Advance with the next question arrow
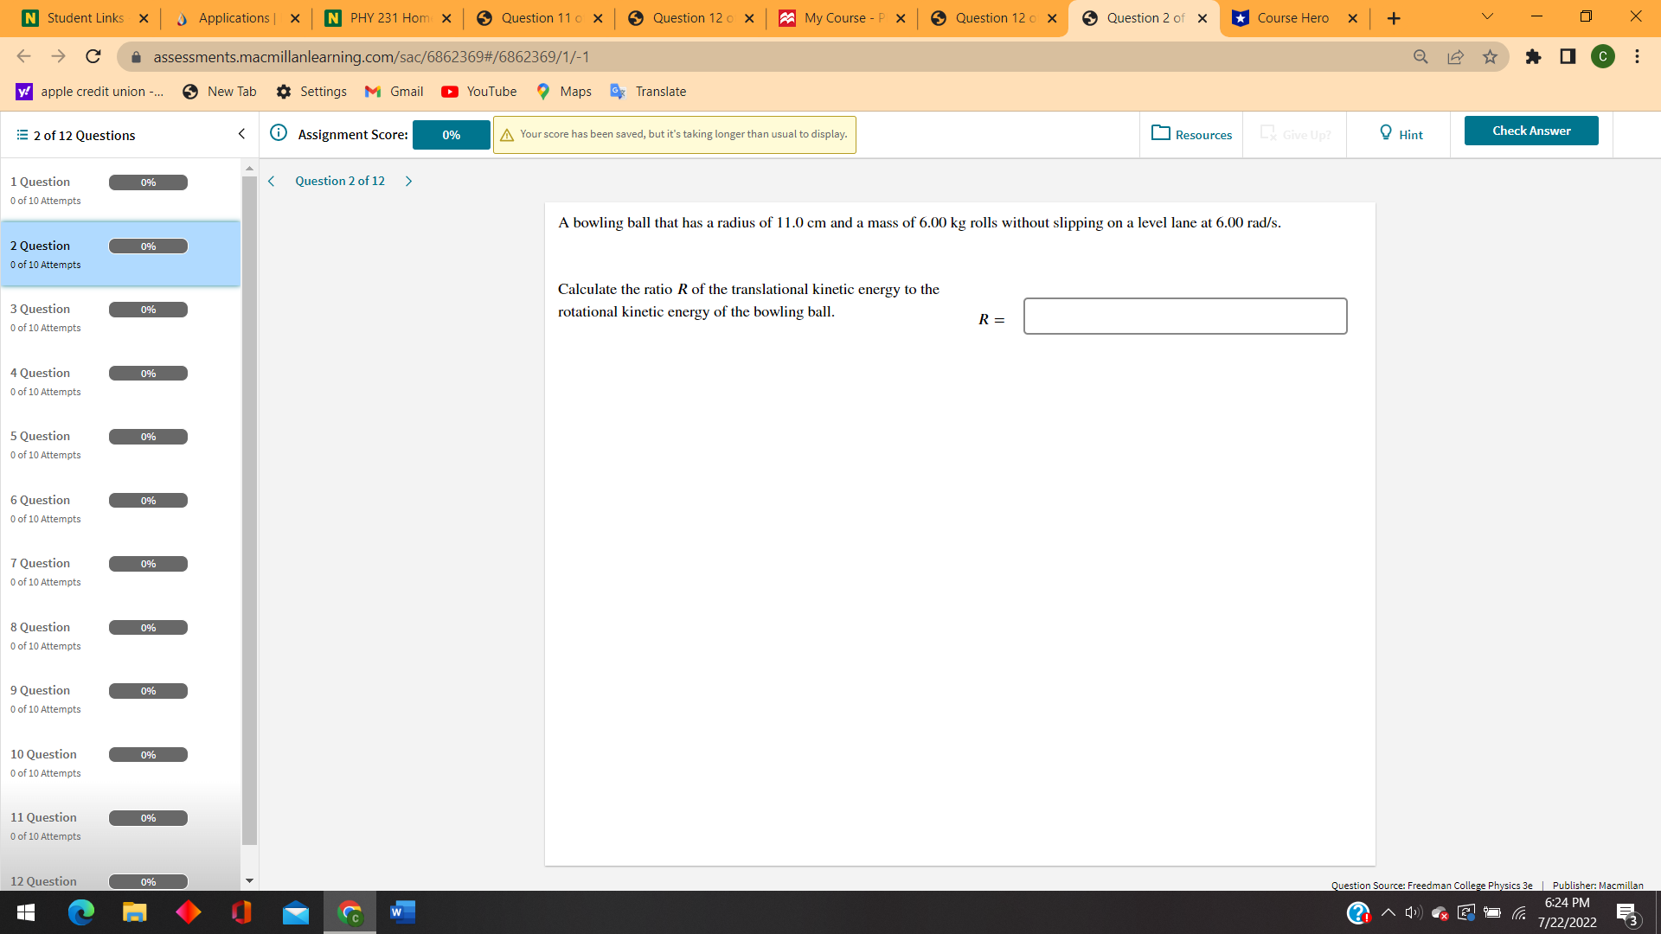The image size is (1661, 934). click(x=407, y=181)
